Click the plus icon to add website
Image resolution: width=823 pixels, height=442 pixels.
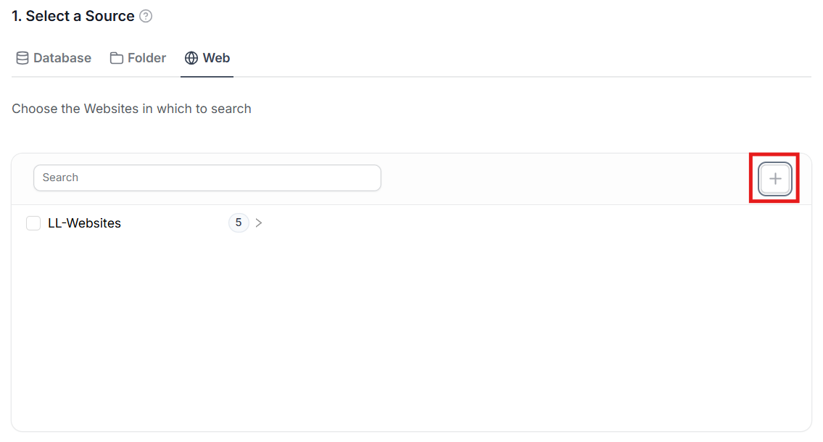click(774, 178)
